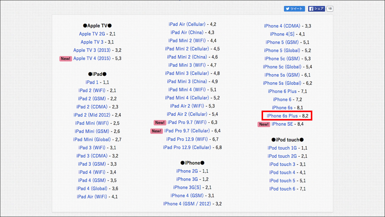Click the Facebook share count 18
385x217 pixels.
click(x=330, y=9)
